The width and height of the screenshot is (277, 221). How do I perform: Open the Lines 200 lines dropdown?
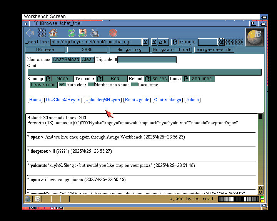coord(199,79)
